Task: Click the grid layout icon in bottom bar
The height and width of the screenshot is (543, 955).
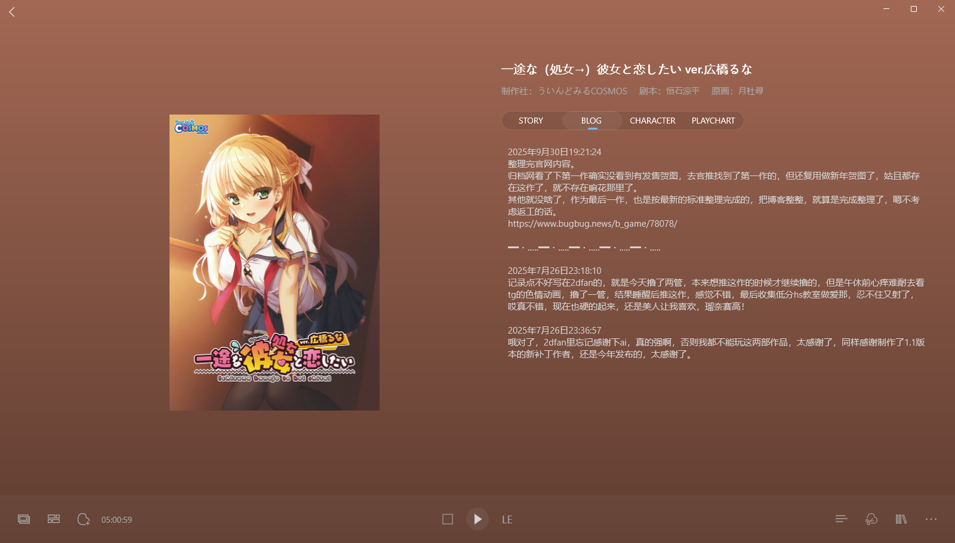Action: (54, 519)
